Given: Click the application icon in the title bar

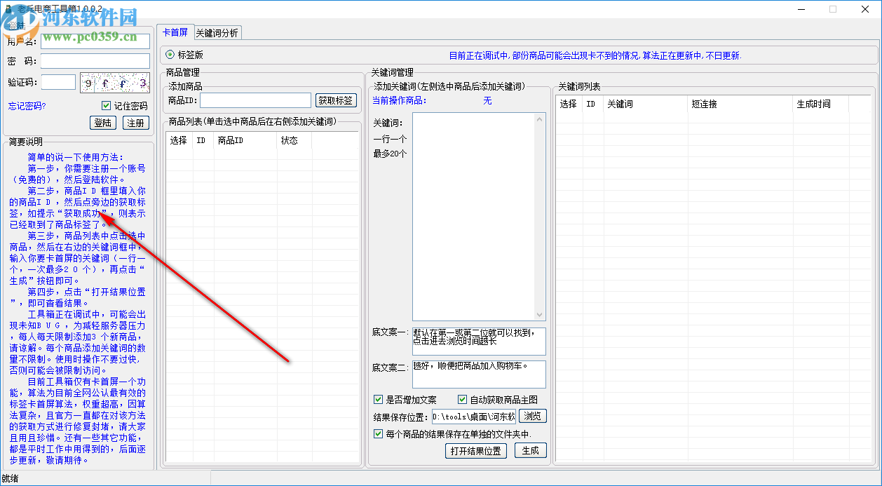Looking at the screenshot, I should 10,9.
